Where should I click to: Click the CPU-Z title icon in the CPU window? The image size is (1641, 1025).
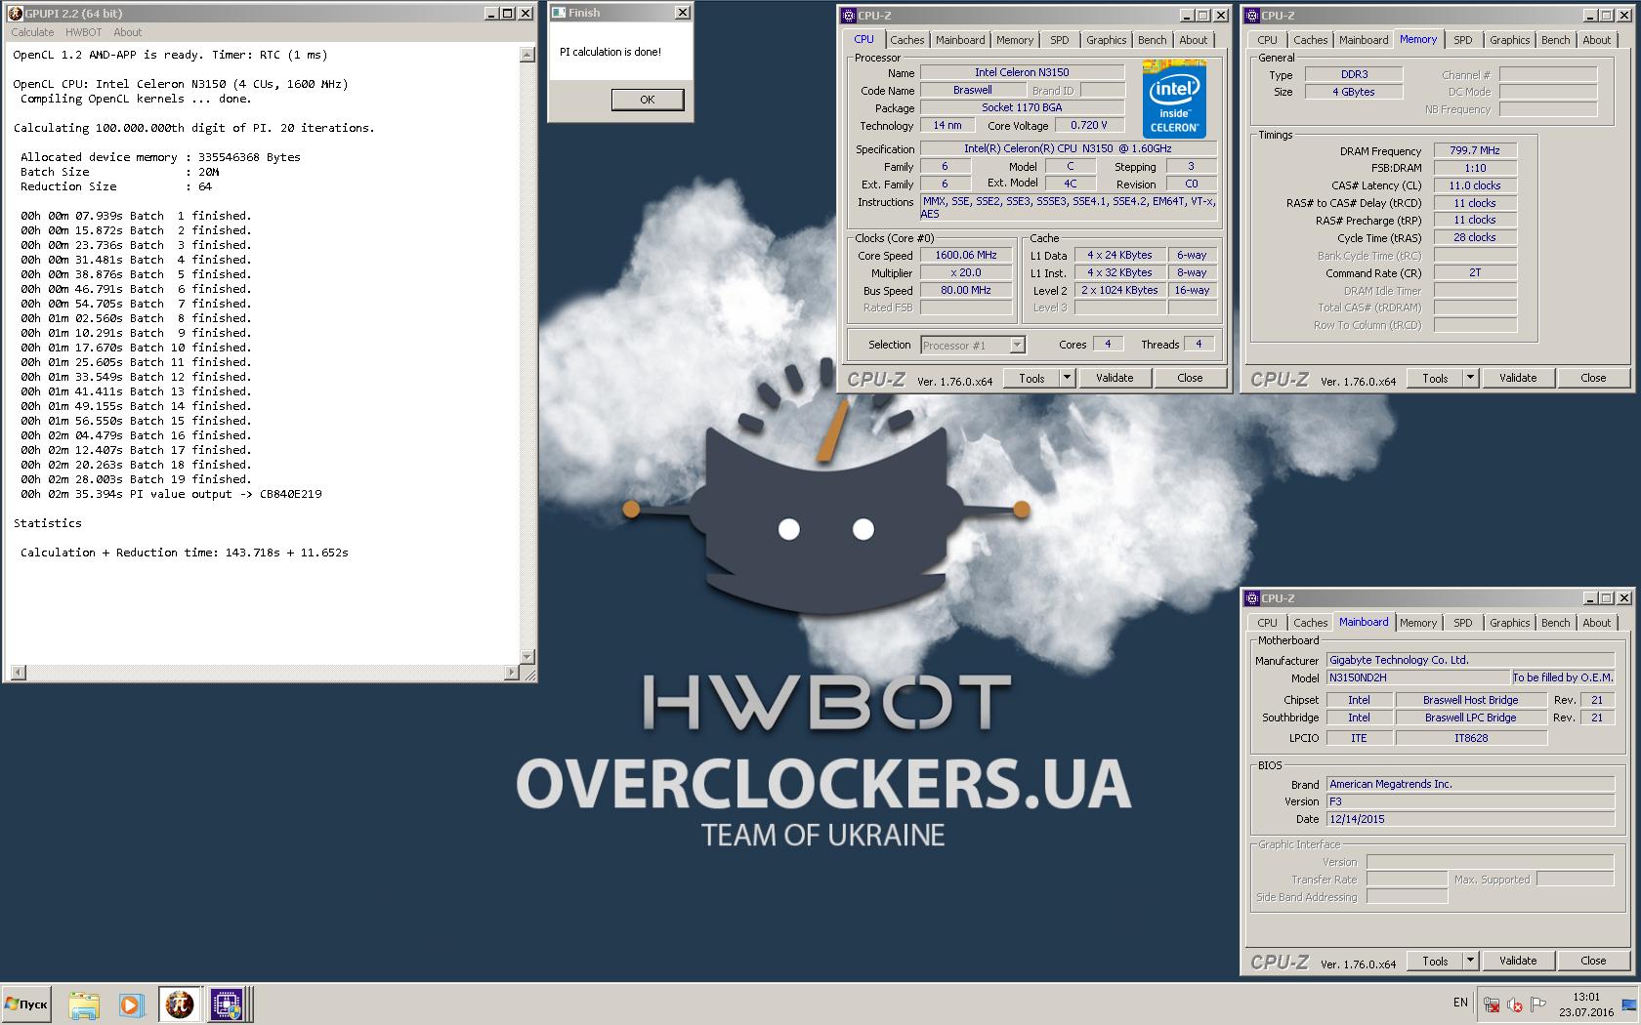(x=849, y=15)
